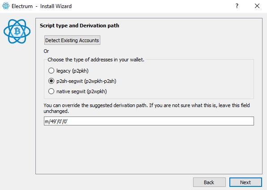Click the override derivation path instruction text
Viewport: 267px width, 190px height.
[x=146, y=108]
